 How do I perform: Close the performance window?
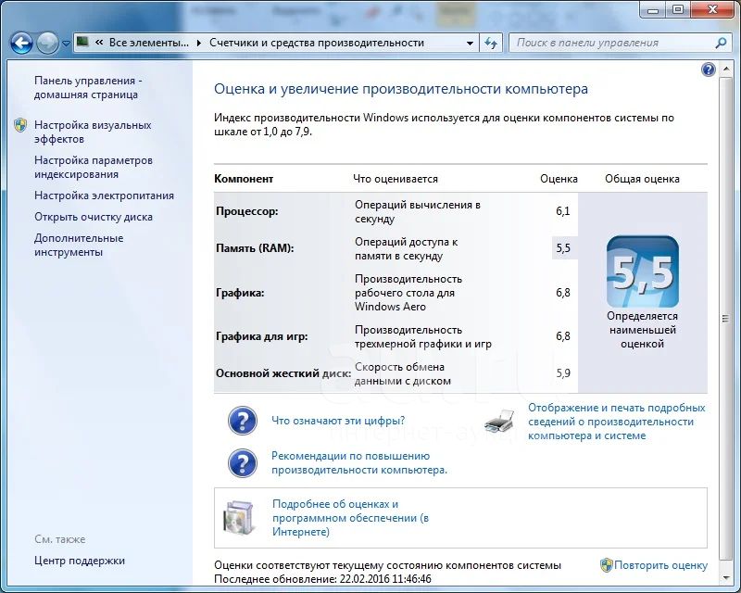point(712,10)
